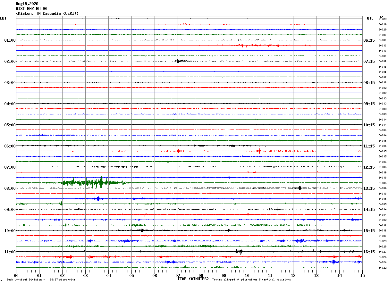Select minute 00 on the bottom axis
The height and width of the screenshot is (284, 388).
(x=16, y=275)
